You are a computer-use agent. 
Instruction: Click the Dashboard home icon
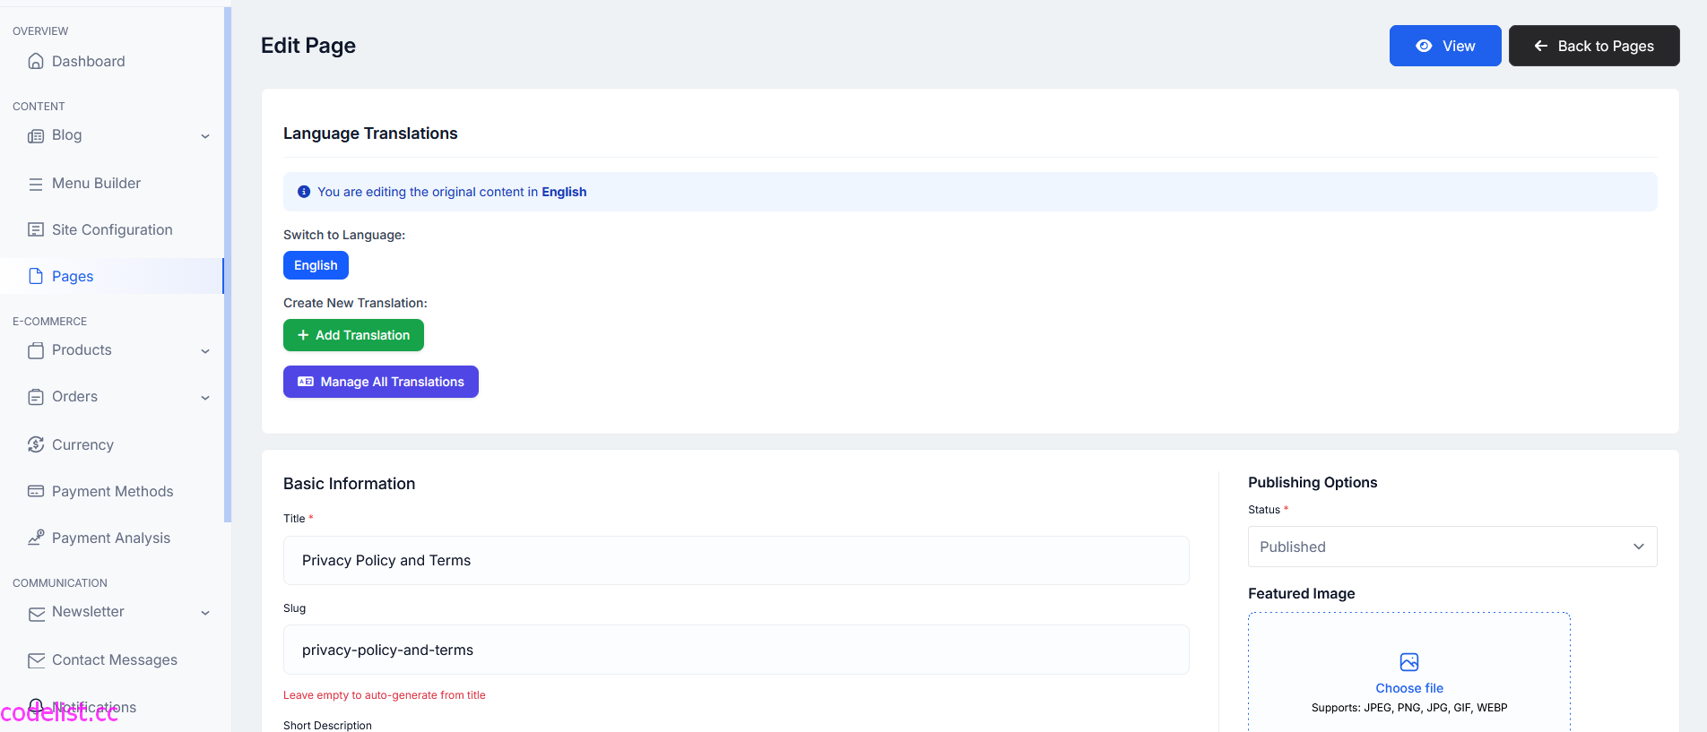click(x=36, y=61)
